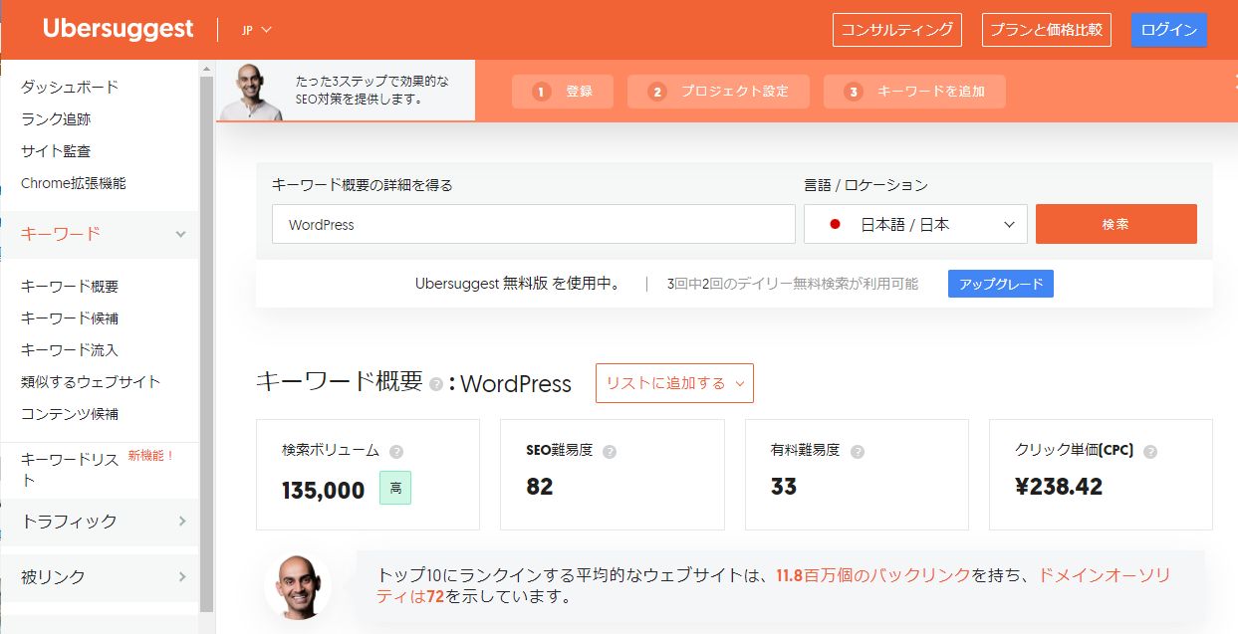Image resolution: width=1238 pixels, height=634 pixels.
Task: Collapse the キーワード sidebar section
Action: point(100,234)
